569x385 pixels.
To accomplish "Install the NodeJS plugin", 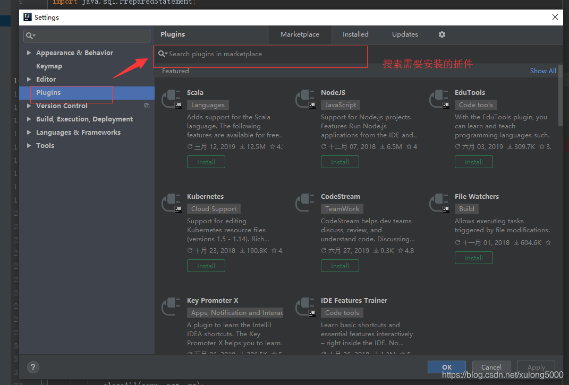I will [339, 162].
